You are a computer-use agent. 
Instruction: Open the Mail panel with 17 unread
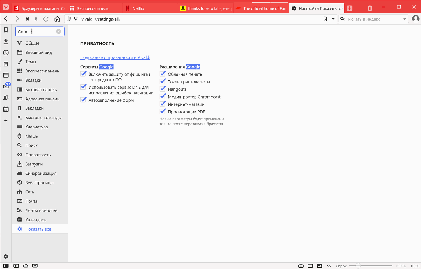[6, 86]
